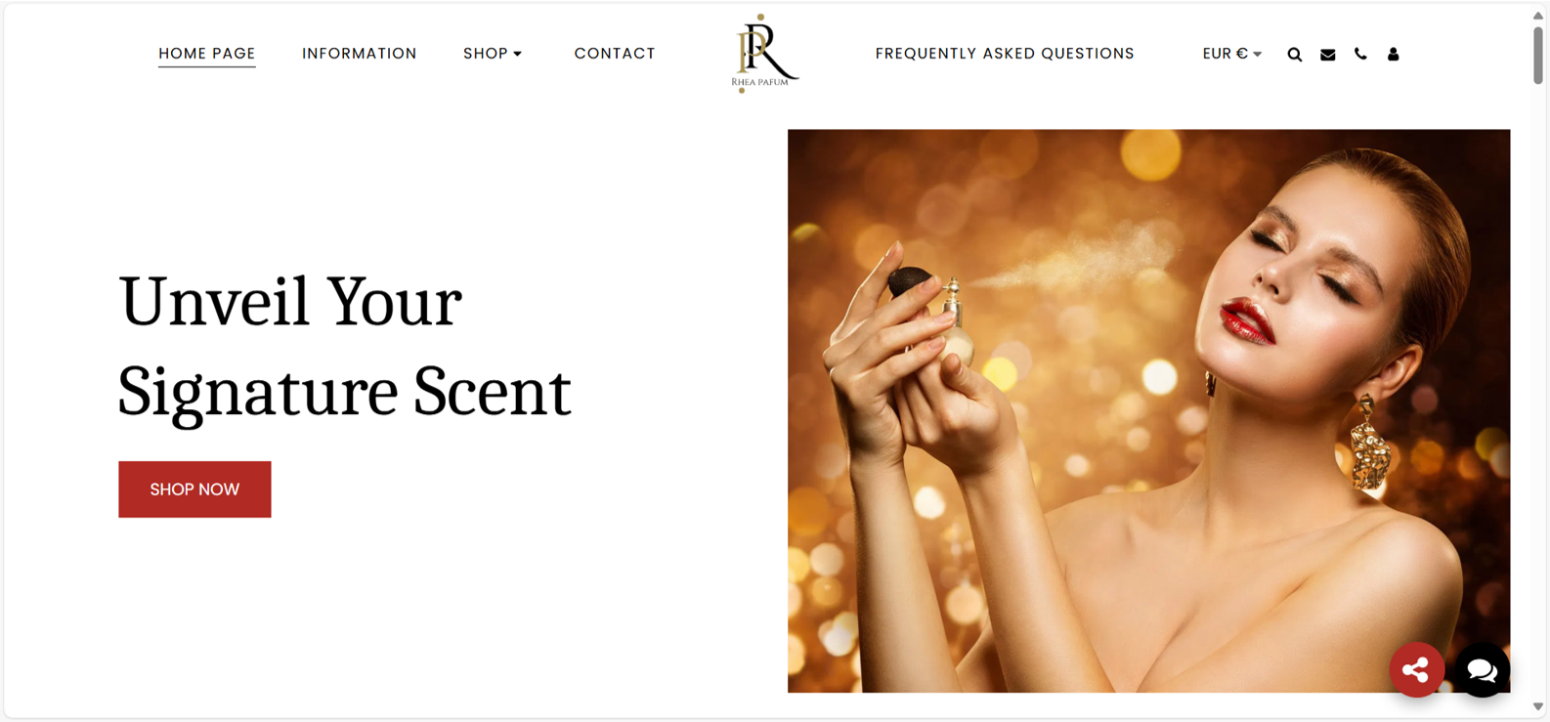The height and width of the screenshot is (722, 1550).
Task: Open Frequently Asked Questions page
Action: point(1005,54)
